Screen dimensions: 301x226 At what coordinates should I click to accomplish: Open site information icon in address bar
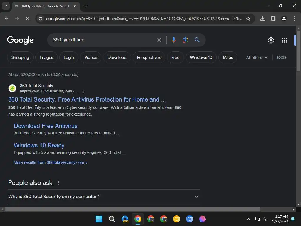(40, 19)
